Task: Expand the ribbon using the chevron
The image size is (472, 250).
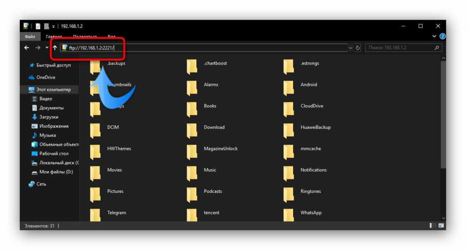Action: [434, 36]
